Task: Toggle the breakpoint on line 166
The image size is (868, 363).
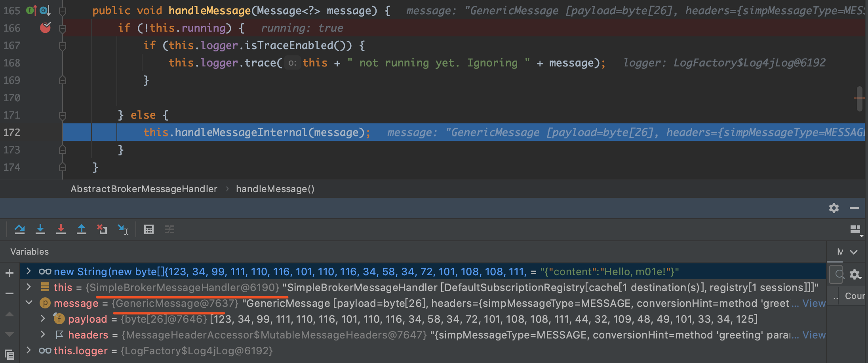Action: [46, 28]
